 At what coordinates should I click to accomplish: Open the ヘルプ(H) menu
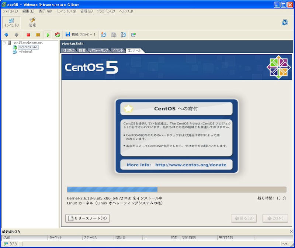pos(126,11)
